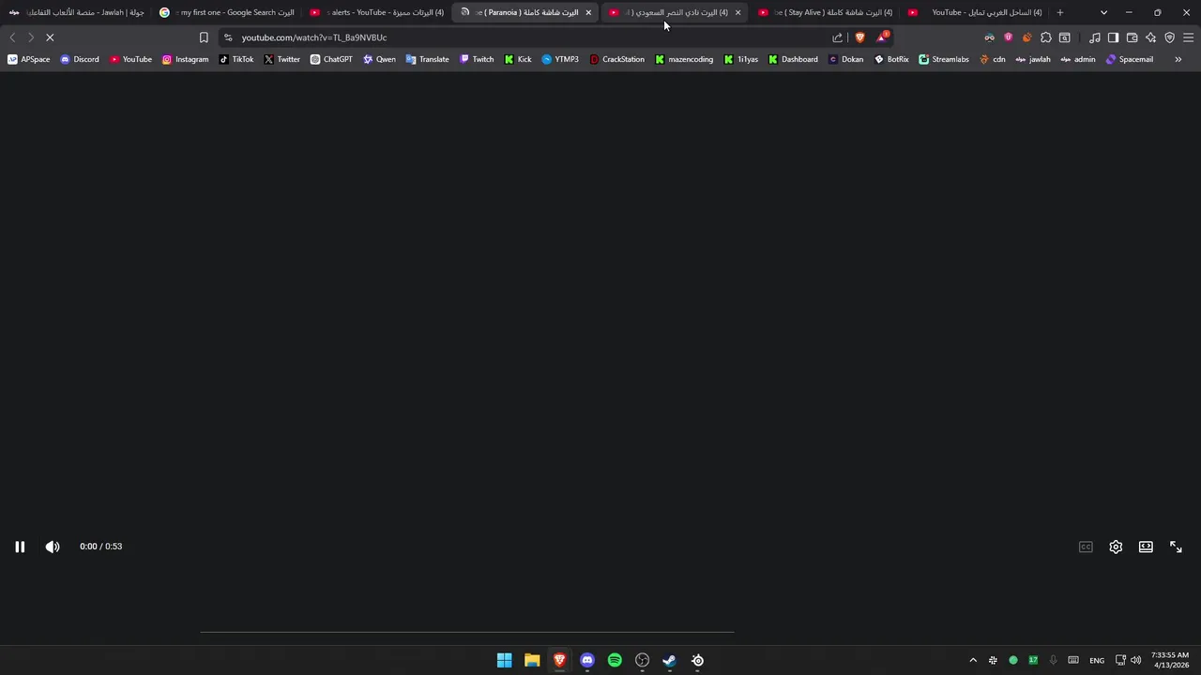This screenshot has width=1201, height=675.
Task: Open Leo AI sparkle icon
Action: coord(1151,37)
